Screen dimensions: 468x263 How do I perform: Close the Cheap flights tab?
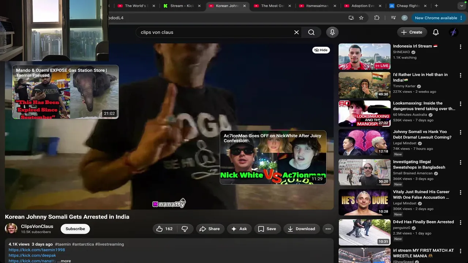click(x=426, y=6)
